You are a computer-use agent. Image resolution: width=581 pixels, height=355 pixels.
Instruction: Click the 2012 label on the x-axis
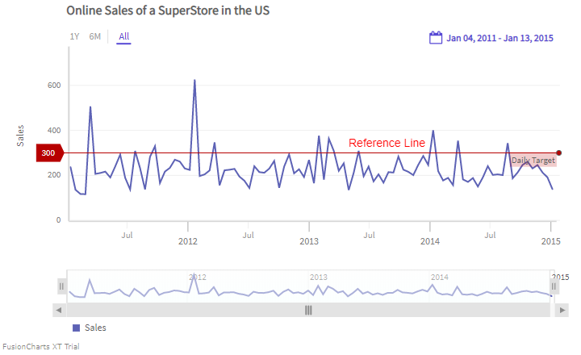coord(188,240)
